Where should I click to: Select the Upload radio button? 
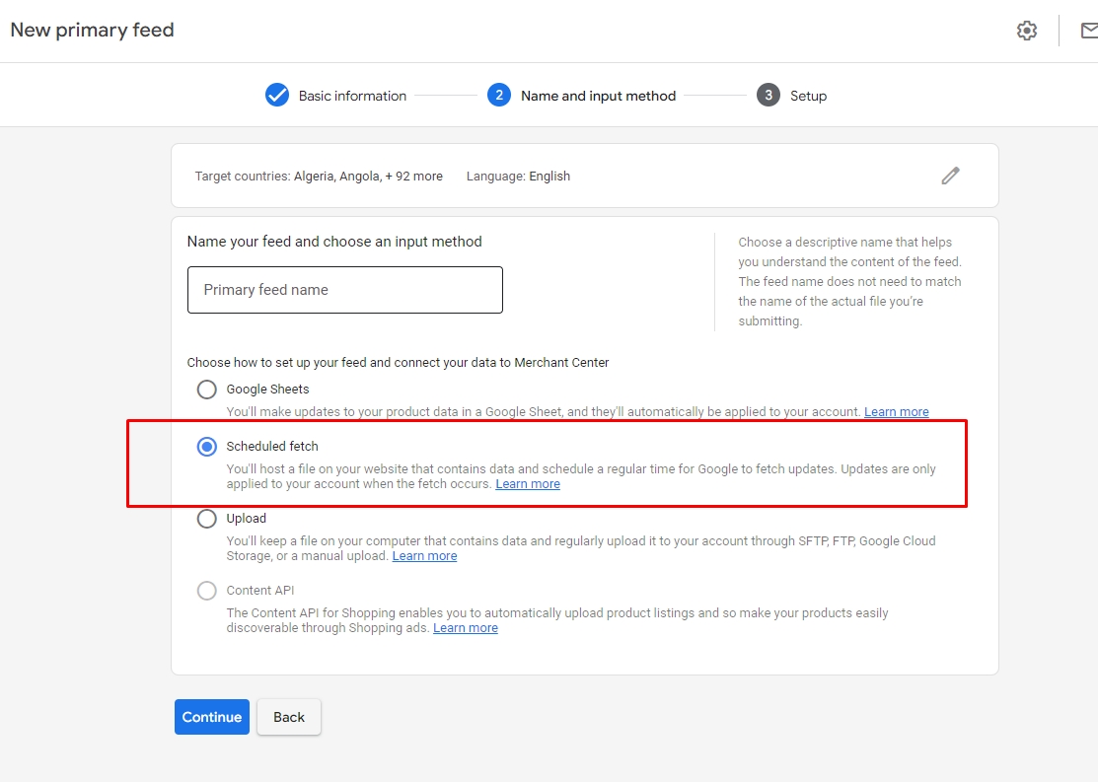pyautogui.click(x=206, y=519)
